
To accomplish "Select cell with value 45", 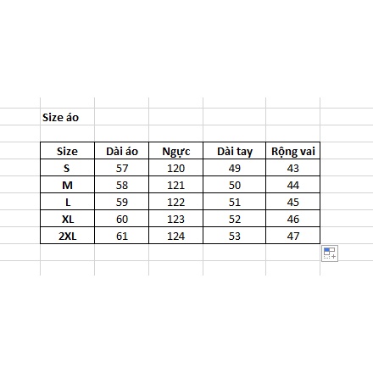I will [x=292, y=202].
